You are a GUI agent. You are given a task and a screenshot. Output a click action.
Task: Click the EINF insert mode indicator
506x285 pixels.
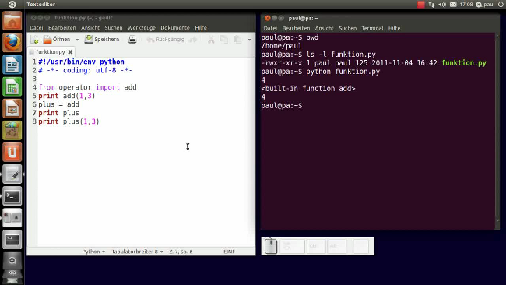[229, 252]
